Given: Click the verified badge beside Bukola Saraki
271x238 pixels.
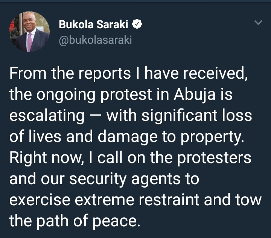Looking at the screenshot, I should click(x=138, y=25).
